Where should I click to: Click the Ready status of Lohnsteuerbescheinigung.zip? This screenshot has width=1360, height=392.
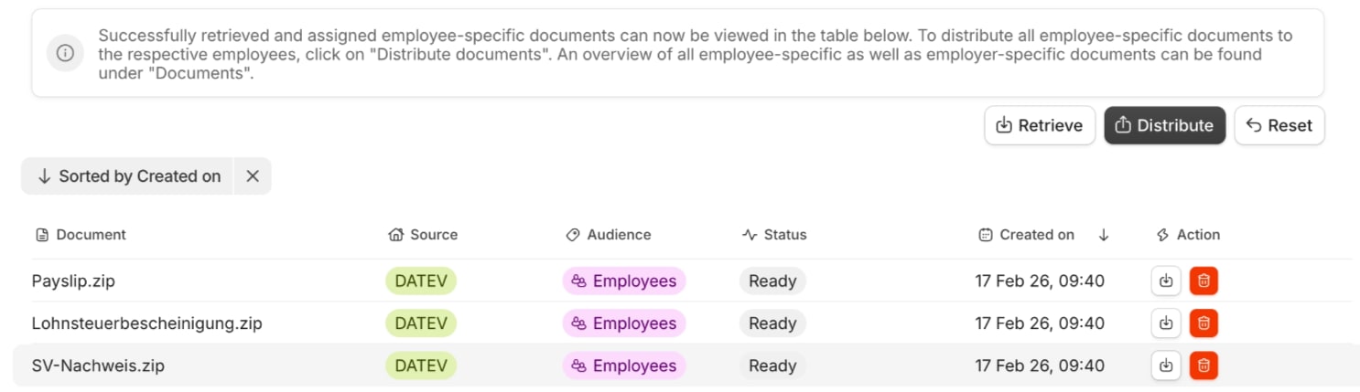pos(772,323)
